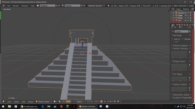Open the outliner View menu
195x109 pixels.
178,9
